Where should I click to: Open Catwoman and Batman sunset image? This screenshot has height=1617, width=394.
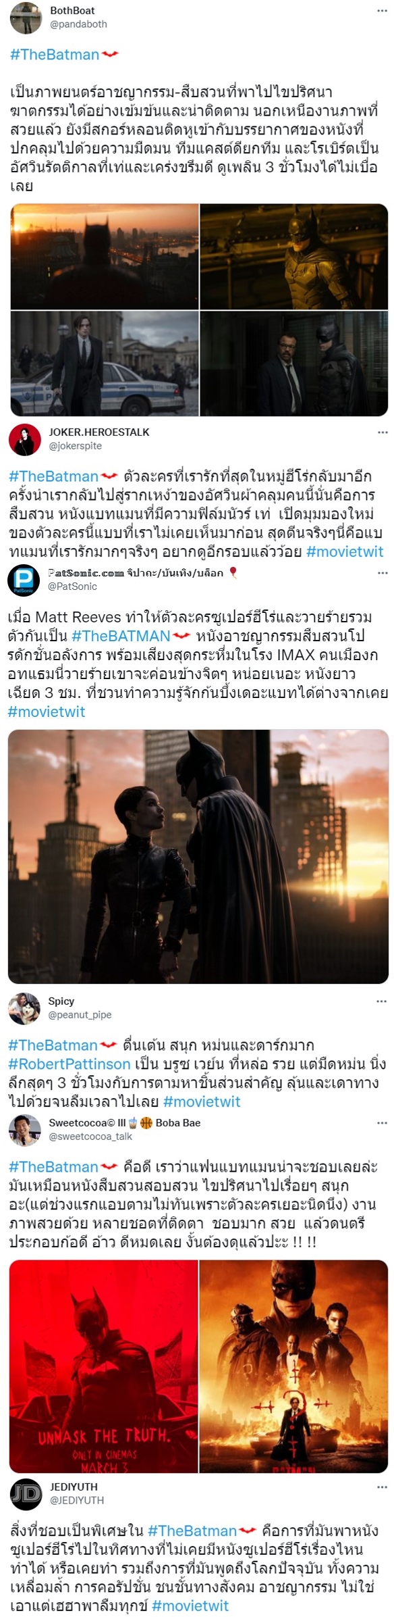click(x=198, y=856)
